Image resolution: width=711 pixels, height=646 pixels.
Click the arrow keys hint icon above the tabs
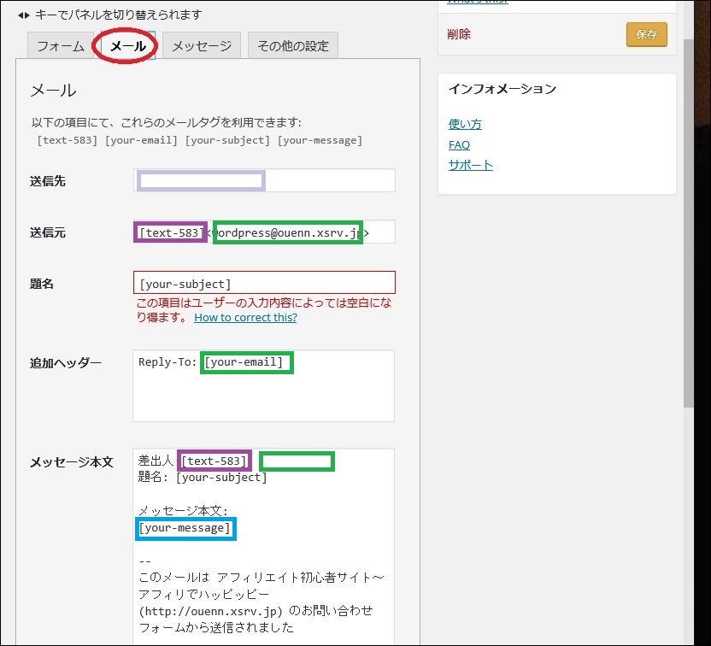(24, 15)
